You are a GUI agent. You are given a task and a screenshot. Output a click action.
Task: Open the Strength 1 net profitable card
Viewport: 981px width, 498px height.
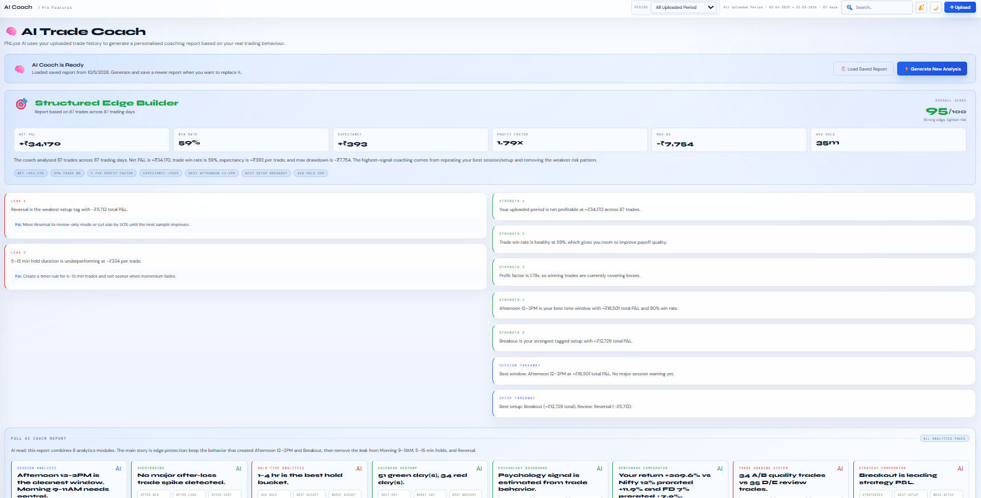click(734, 207)
